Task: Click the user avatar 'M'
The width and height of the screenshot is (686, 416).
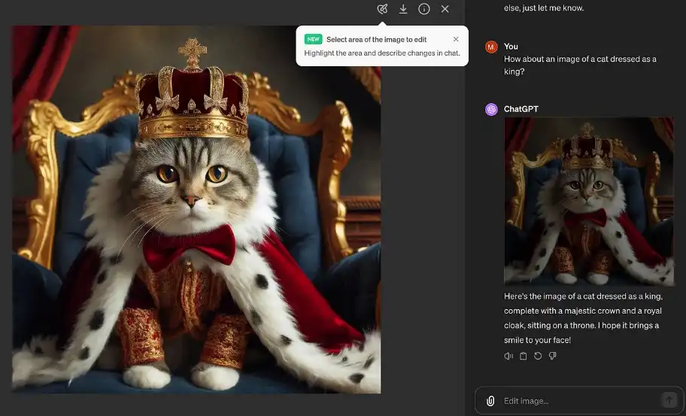Action: point(491,47)
